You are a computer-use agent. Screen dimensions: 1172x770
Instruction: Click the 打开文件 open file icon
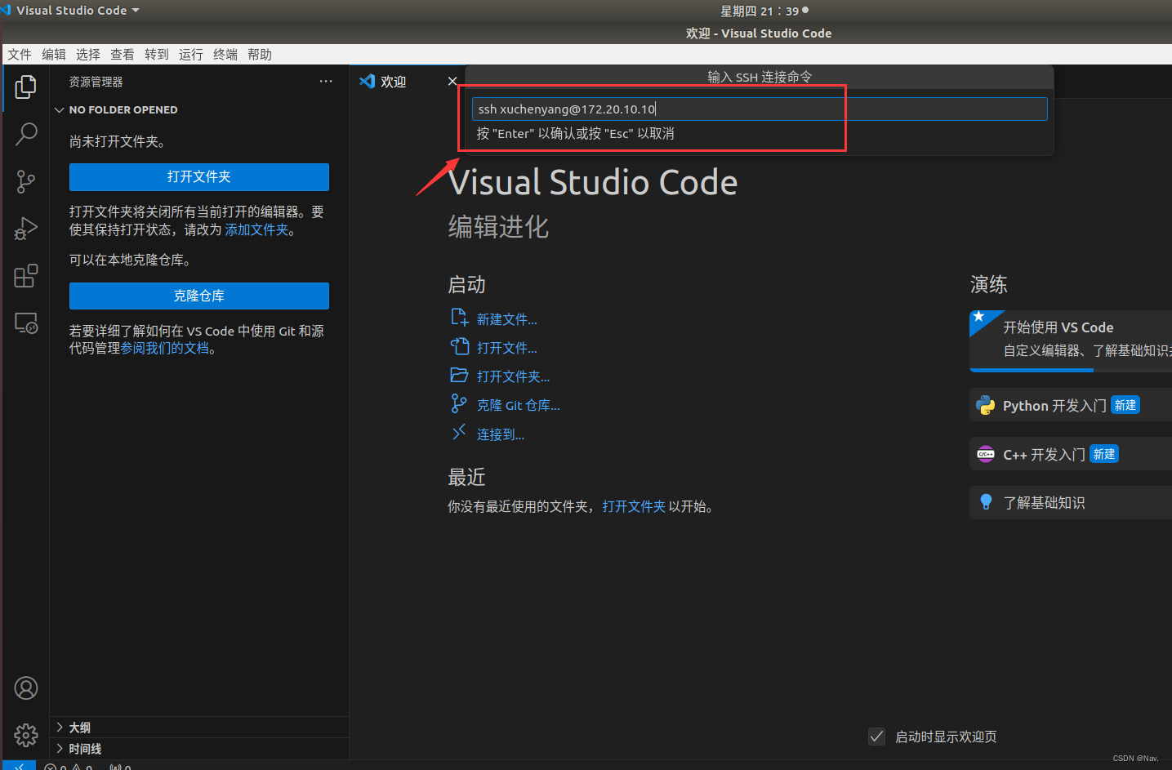tap(460, 346)
